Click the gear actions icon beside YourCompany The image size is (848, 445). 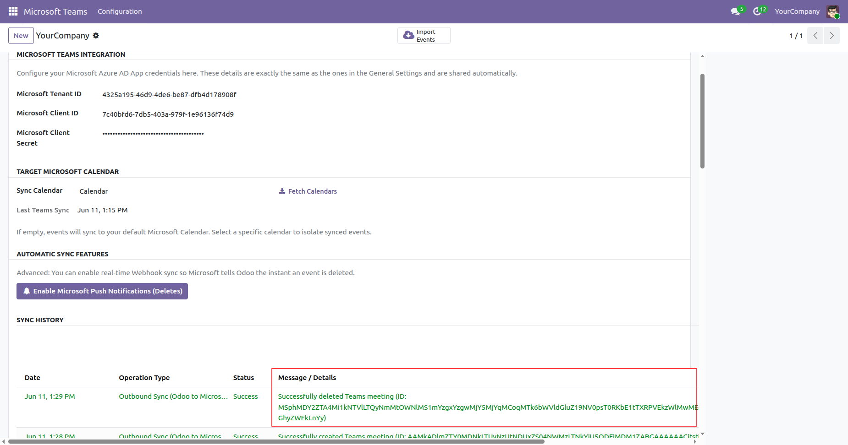(96, 36)
